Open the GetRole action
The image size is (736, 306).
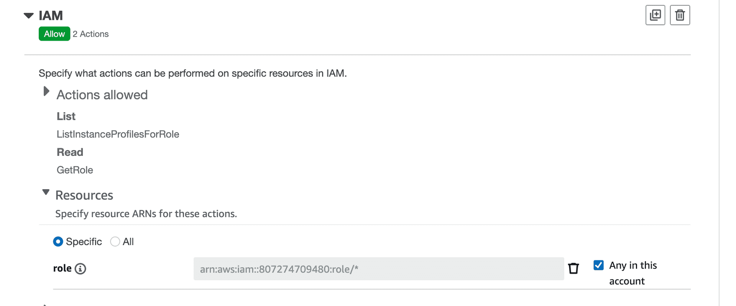pyautogui.click(x=75, y=170)
